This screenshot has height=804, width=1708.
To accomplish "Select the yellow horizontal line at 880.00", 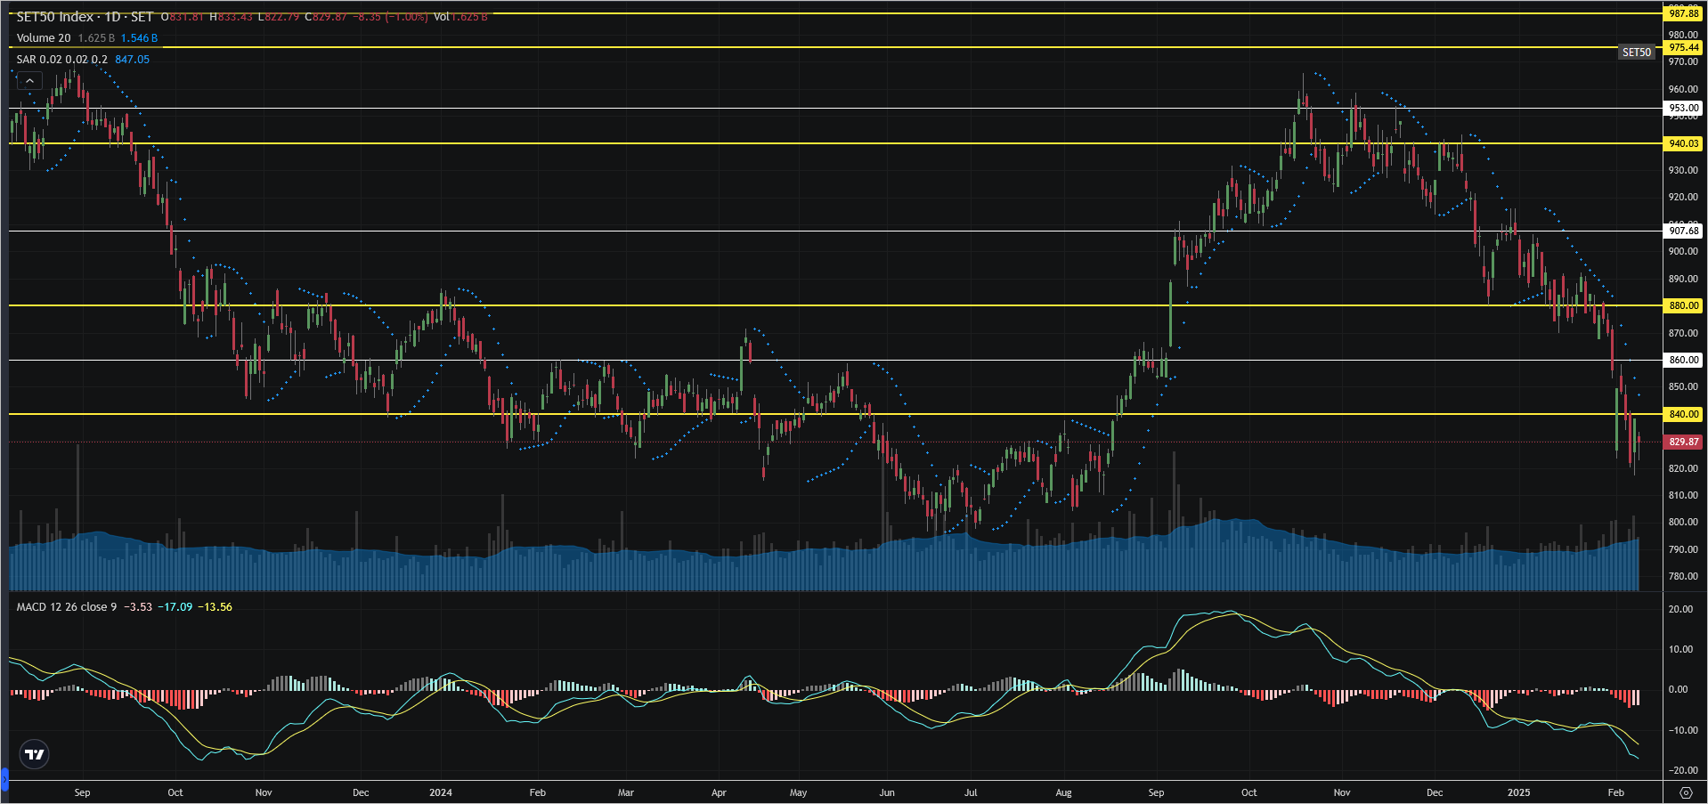I will pos(835,305).
